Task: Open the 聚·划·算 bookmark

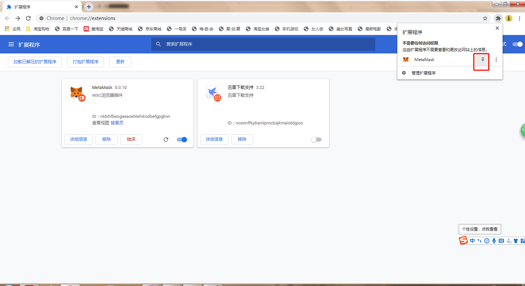Action: tap(230, 29)
